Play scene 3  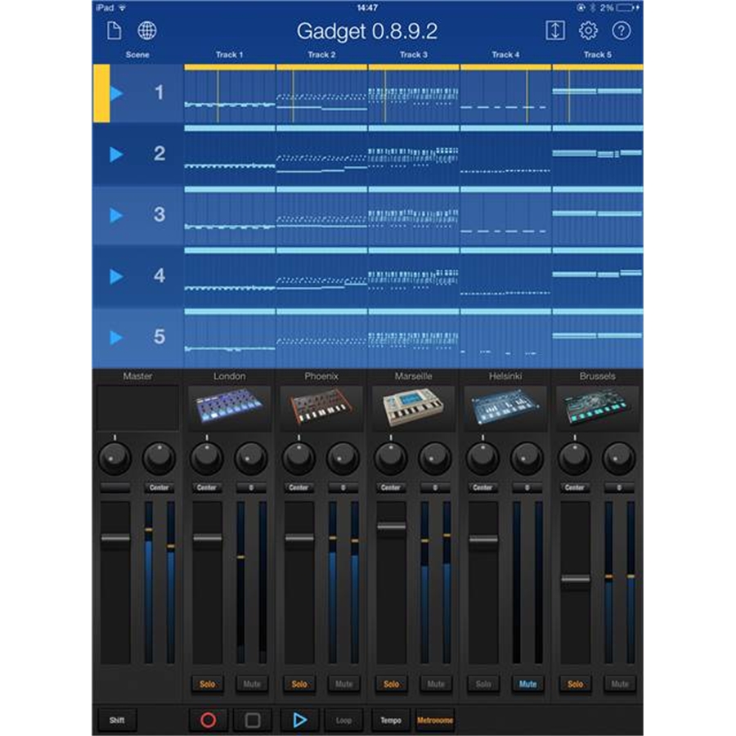click(x=116, y=215)
